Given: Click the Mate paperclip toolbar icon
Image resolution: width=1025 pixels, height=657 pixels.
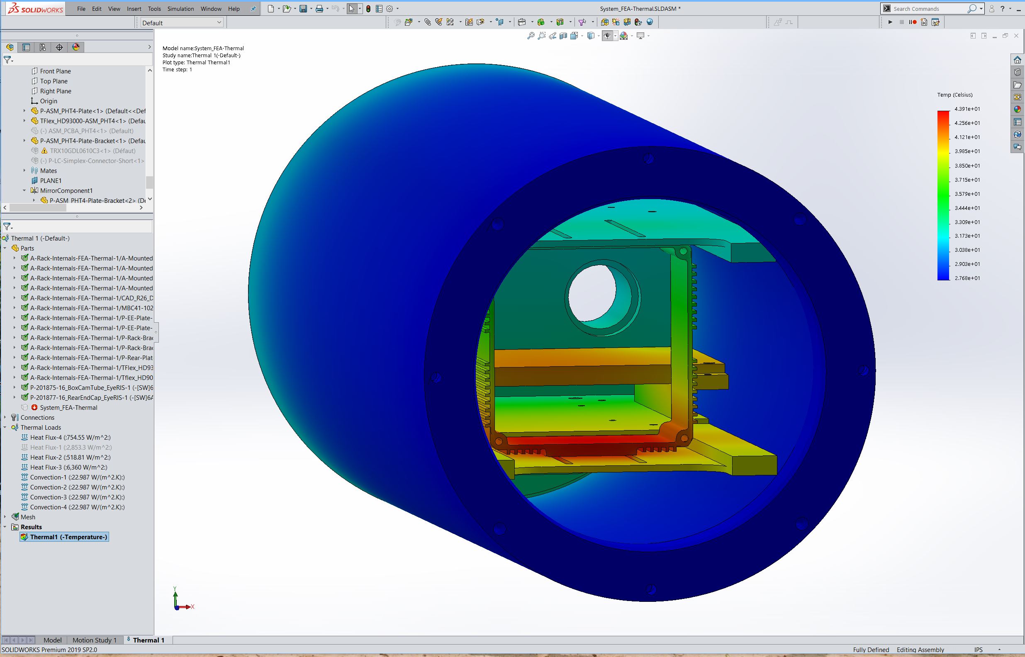Looking at the screenshot, I should (427, 22).
